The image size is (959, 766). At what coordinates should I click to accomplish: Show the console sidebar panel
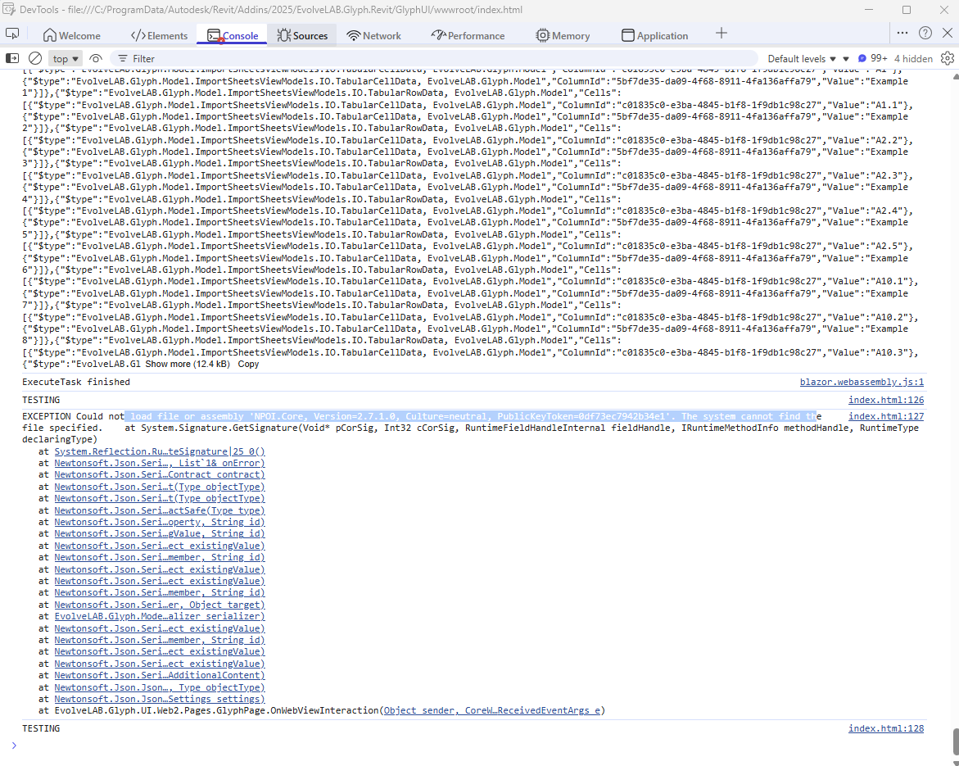[x=12, y=58]
